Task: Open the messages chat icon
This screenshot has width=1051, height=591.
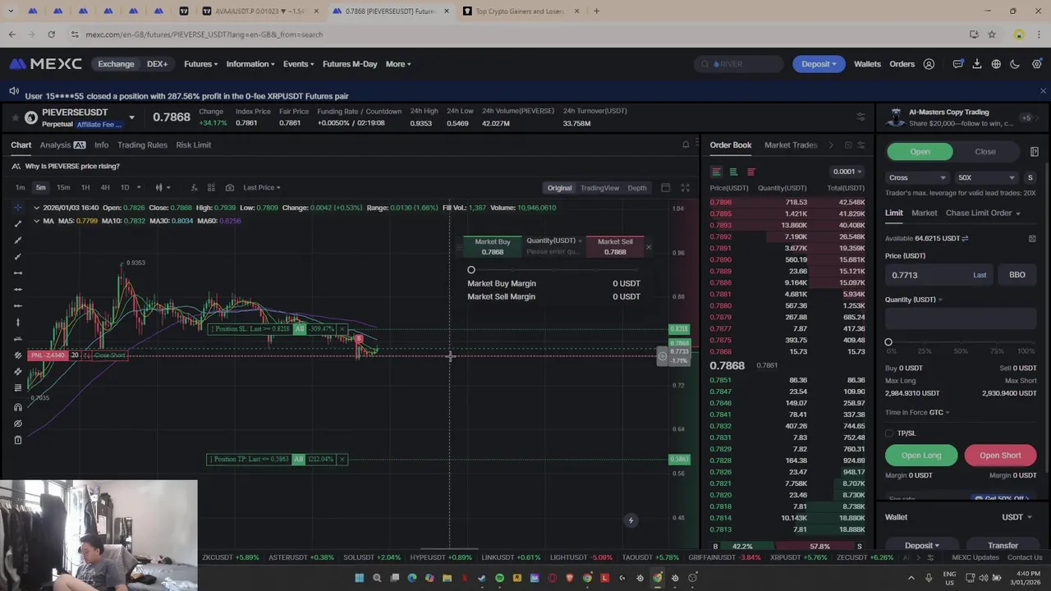Action: click(x=957, y=64)
